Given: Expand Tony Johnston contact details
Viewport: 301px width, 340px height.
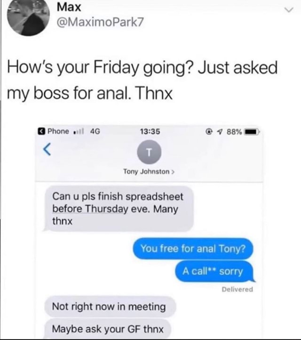Looking at the screenshot, I should click(x=149, y=171).
